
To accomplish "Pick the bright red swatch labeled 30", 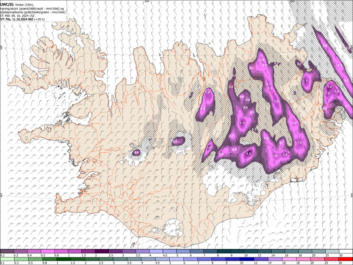I will tap(346, 259).
